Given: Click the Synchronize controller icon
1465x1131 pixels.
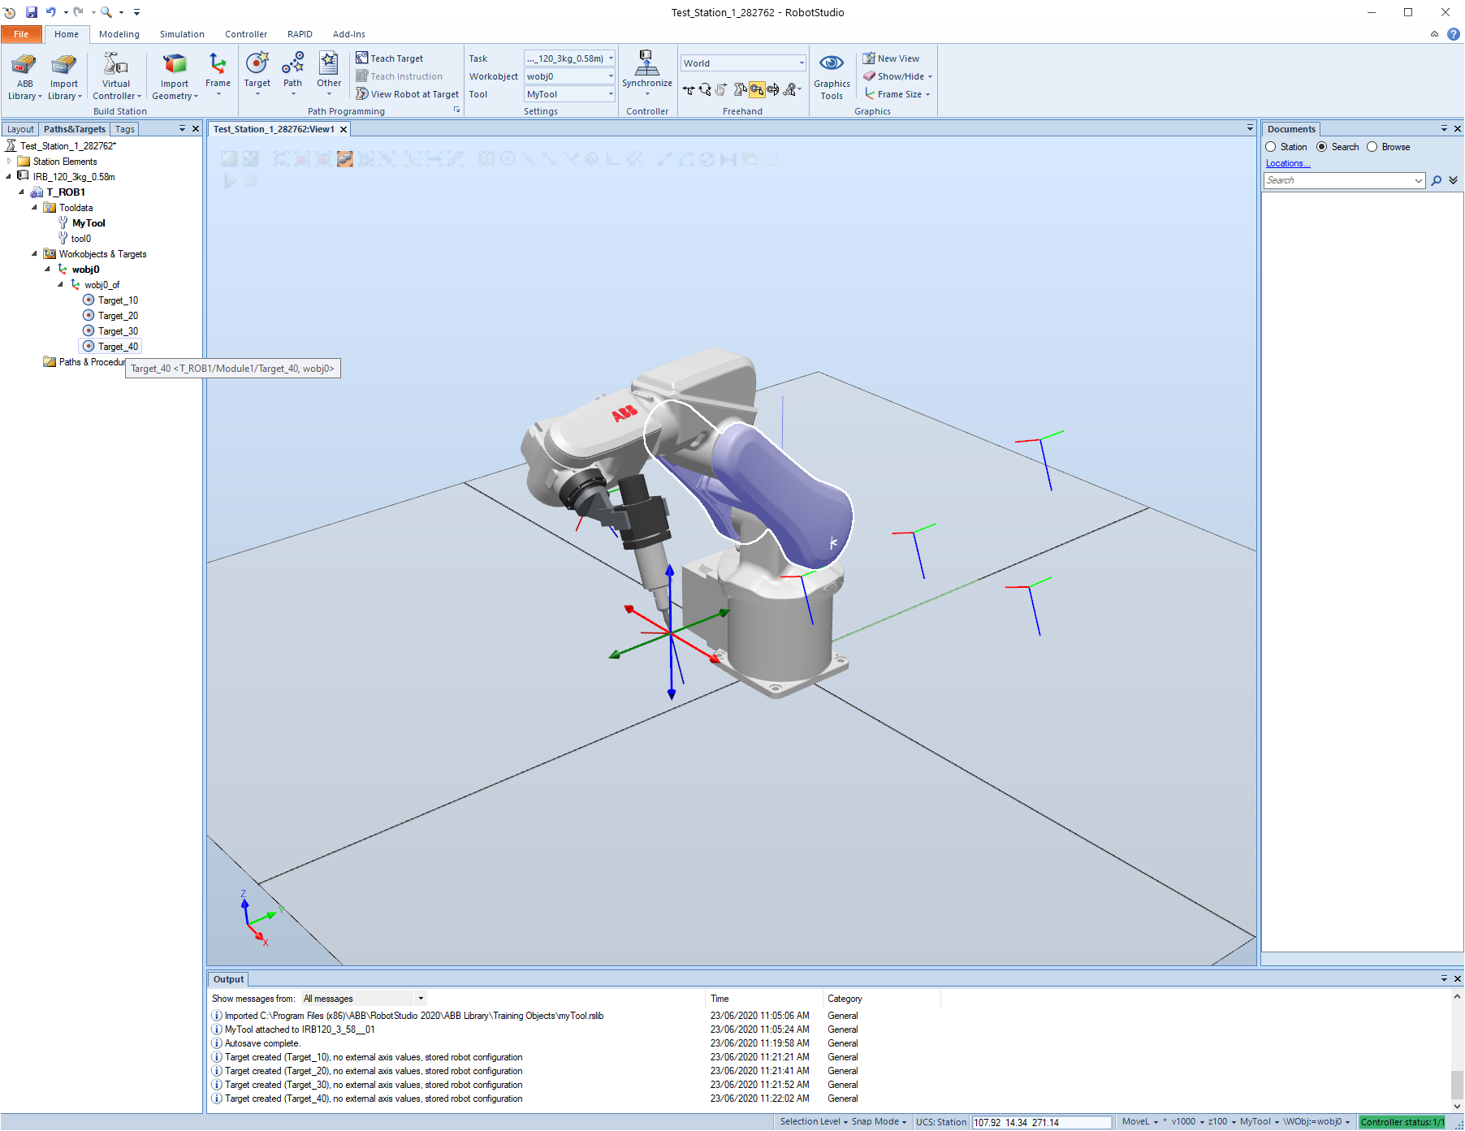Looking at the screenshot, I should point(646,63).
